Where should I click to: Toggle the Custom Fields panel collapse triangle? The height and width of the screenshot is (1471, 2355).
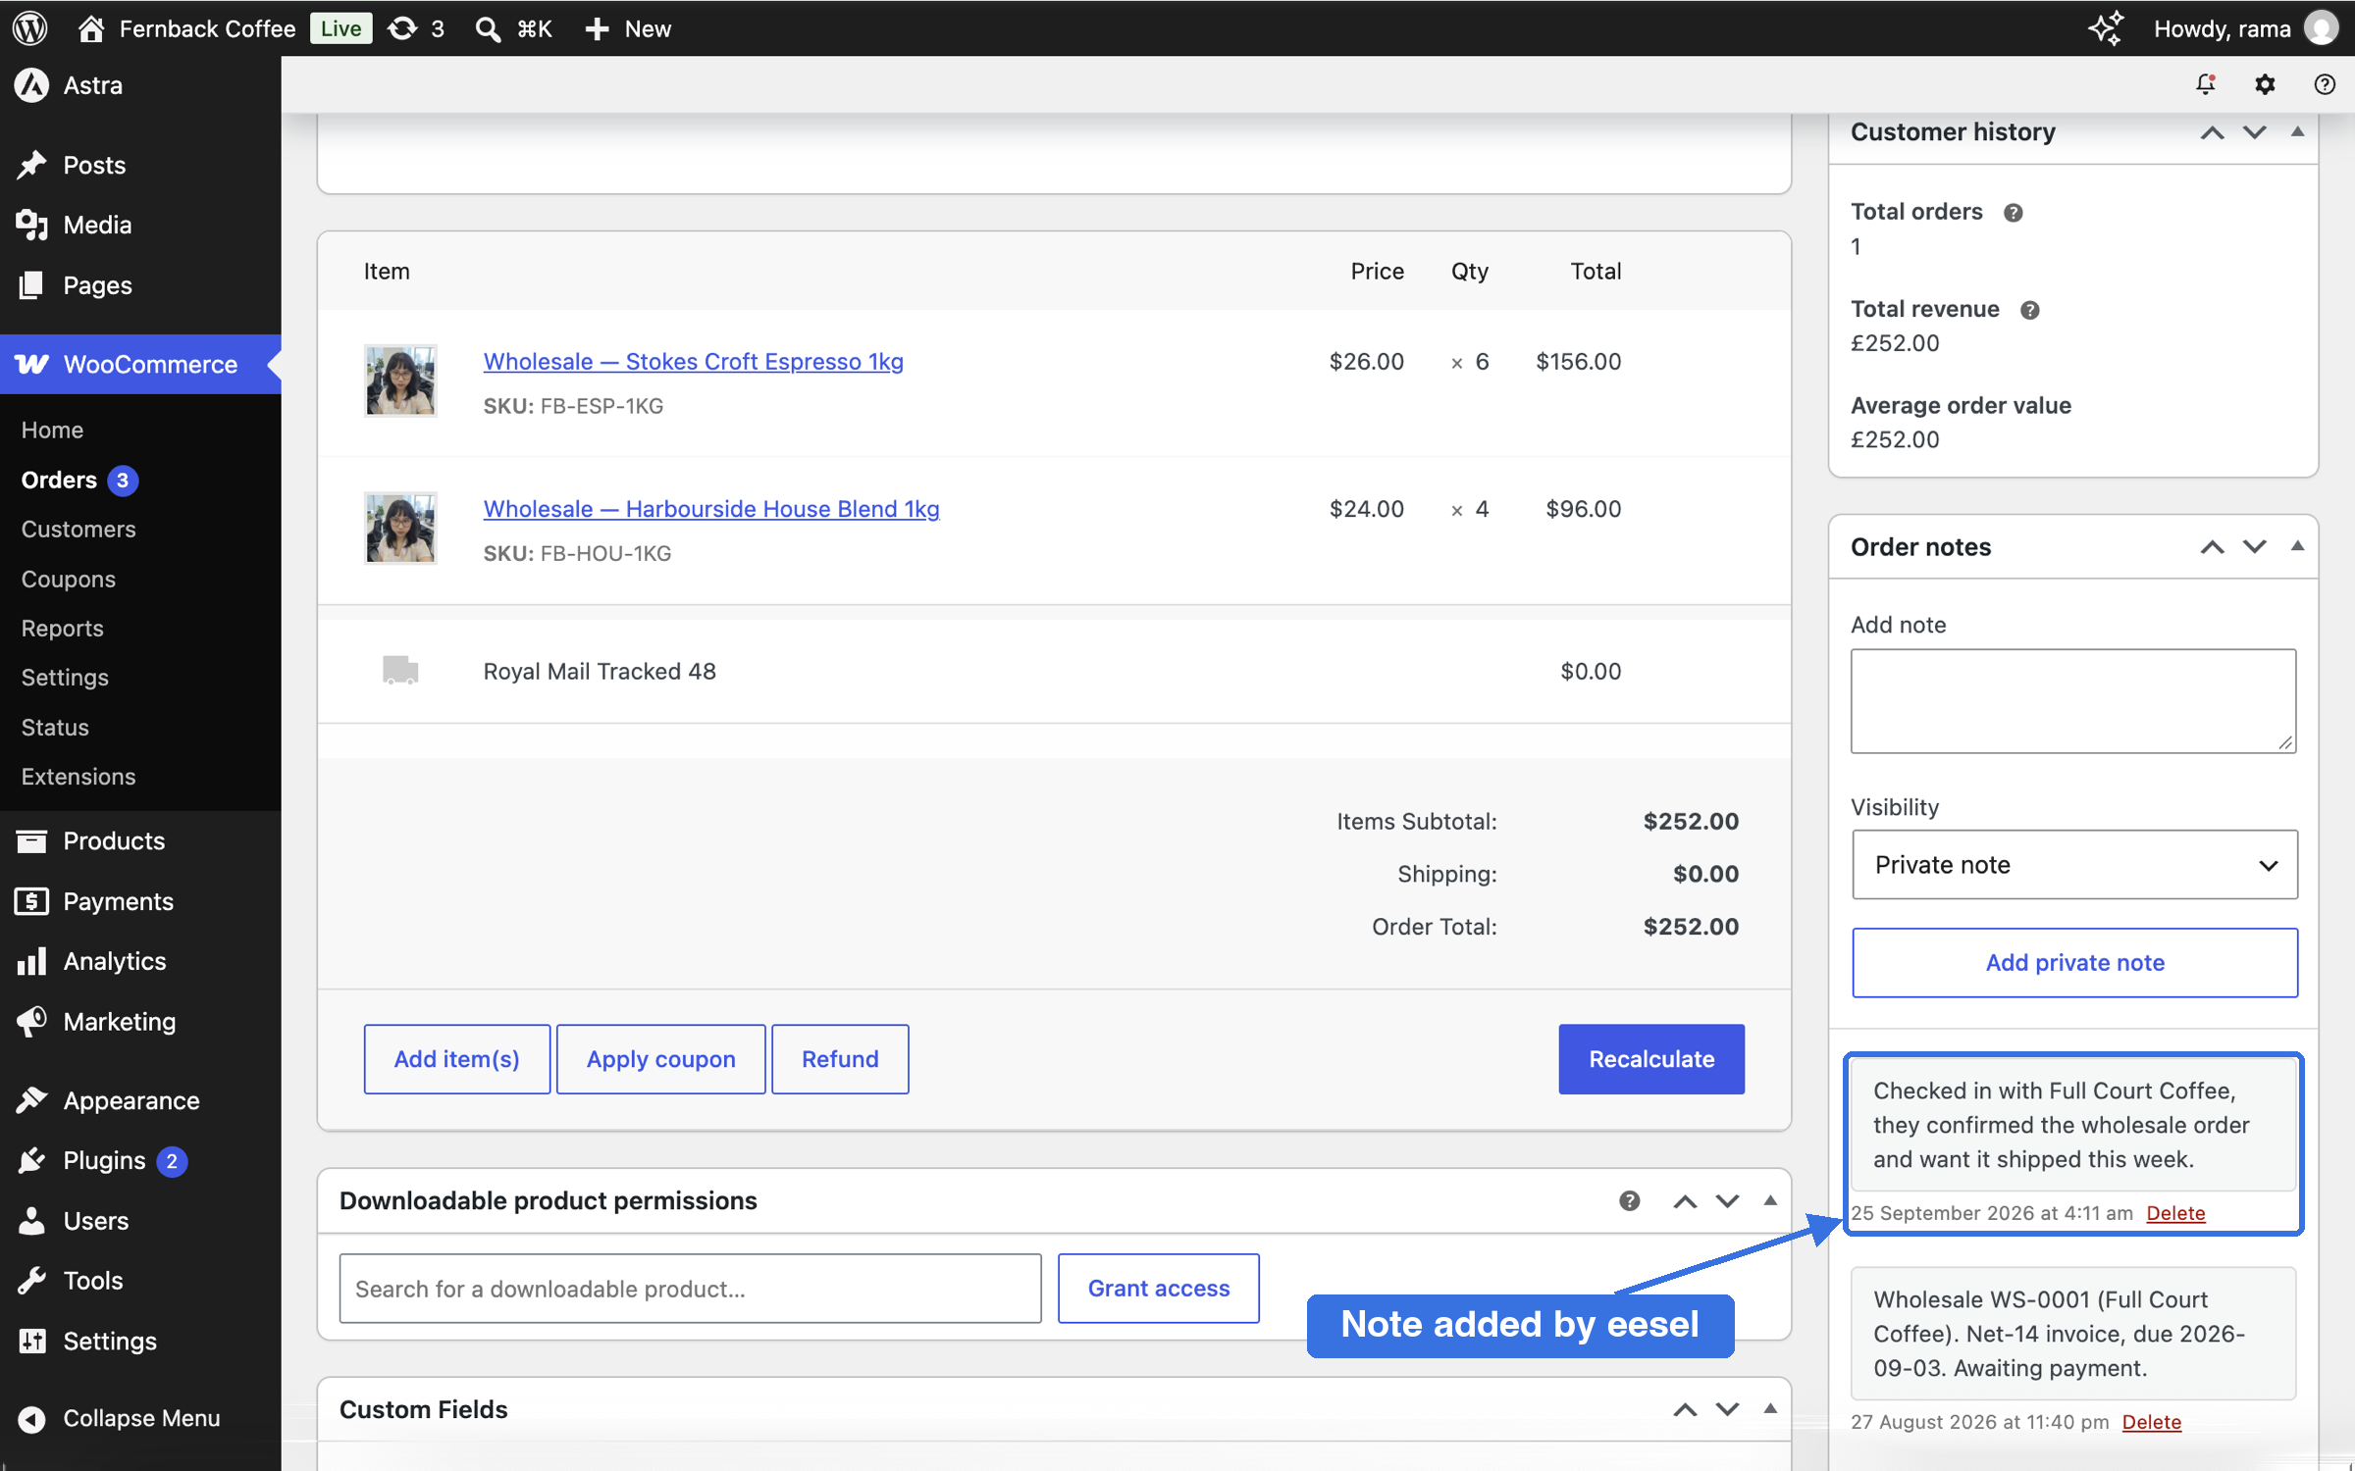tap(1770, 1409)
